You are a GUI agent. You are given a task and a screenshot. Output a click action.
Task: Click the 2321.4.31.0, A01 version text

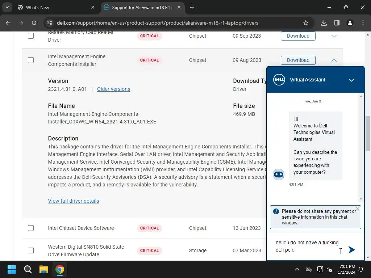click(x=67, y=89)
